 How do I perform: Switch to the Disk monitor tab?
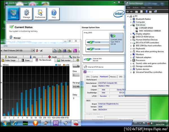point(64,60)
